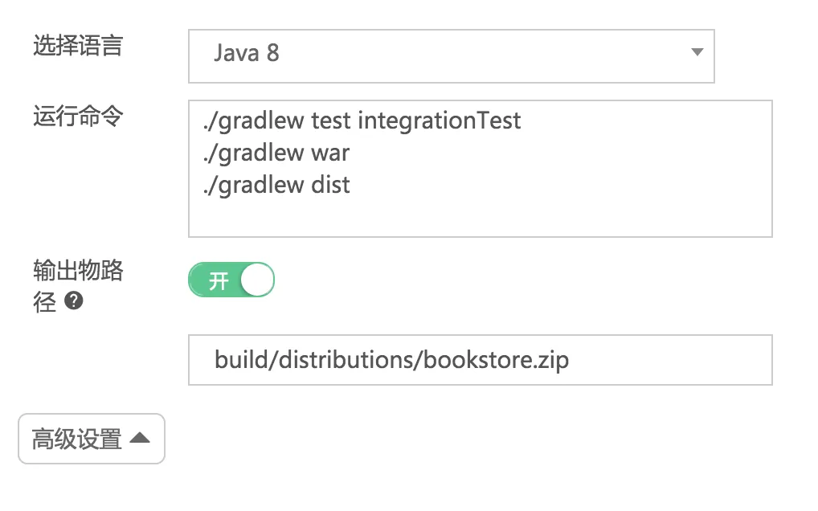Click the 选择语言 label
The image size is (818, 511).
[x=77, y=46]
